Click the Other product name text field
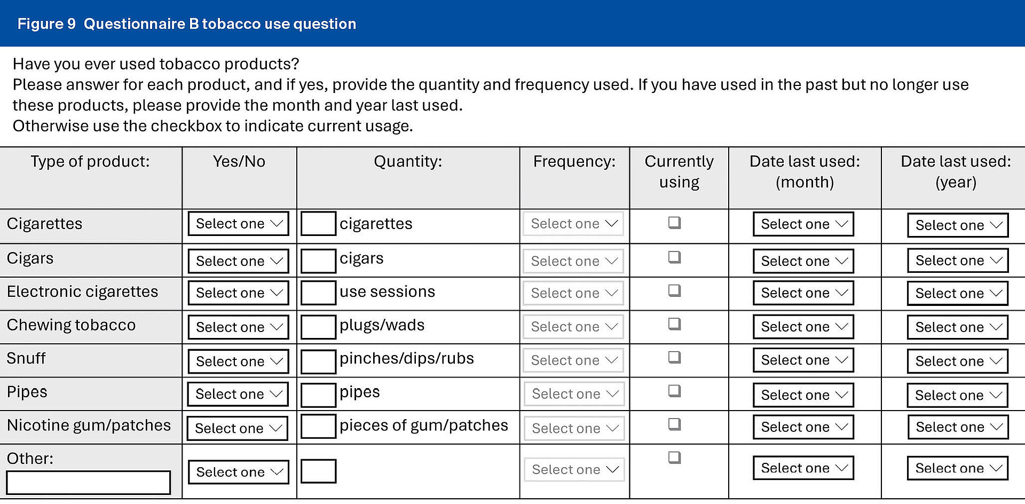The image size is (1025, 504). tap(89, 483)
